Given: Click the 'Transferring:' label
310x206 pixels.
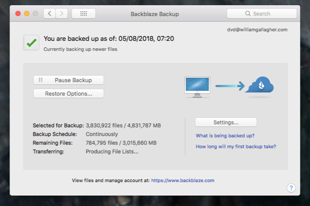Looking at the screenshot, I should [48, 152].
